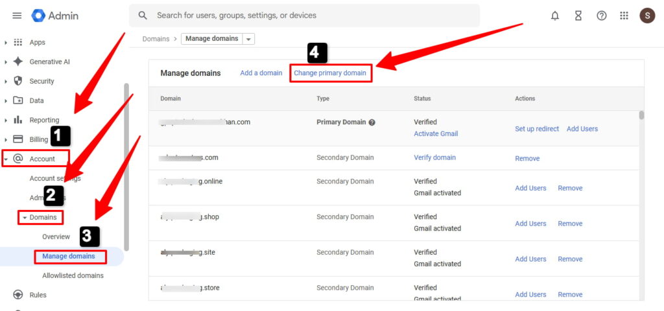Open the Manage domains breadcrumb dropdown
The image size is (664, 311).
click(x=250, y=39)
